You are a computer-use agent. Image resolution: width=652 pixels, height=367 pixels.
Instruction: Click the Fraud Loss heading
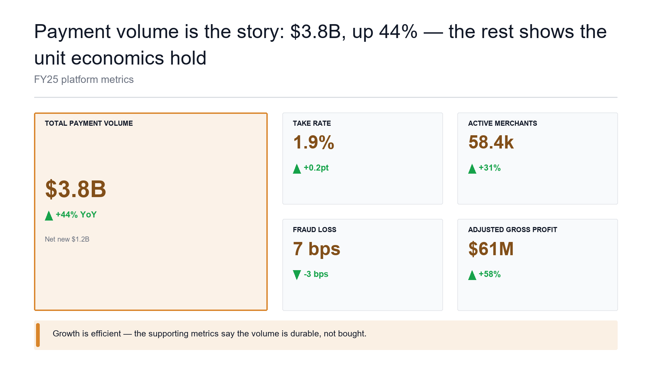(x=315, y=230)
